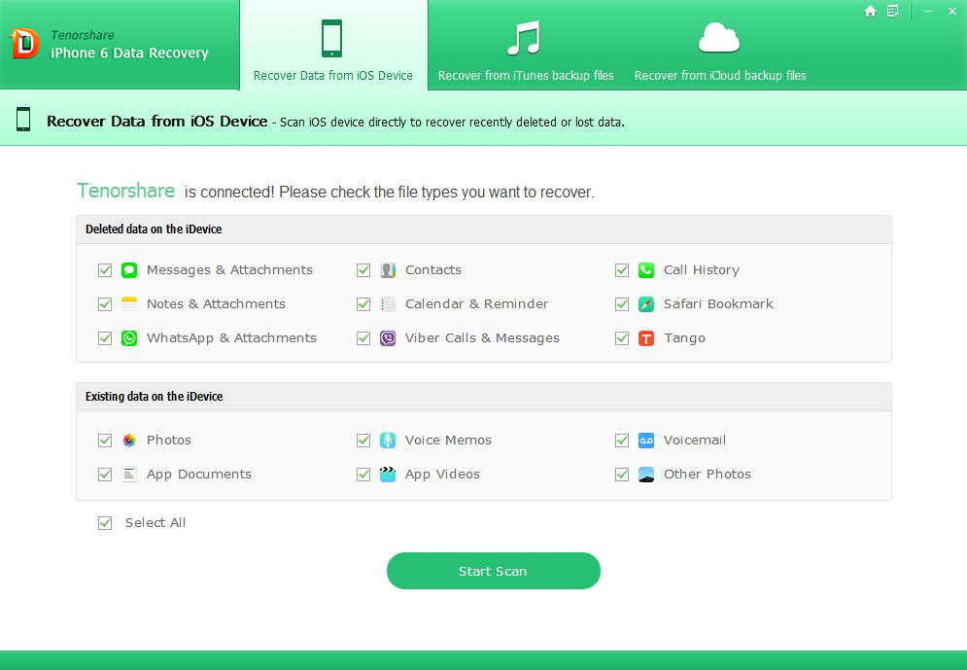Click the Viber Calls & Messages label
The image size is (967, 670).
pyautogui.click(x=482, y=338)
